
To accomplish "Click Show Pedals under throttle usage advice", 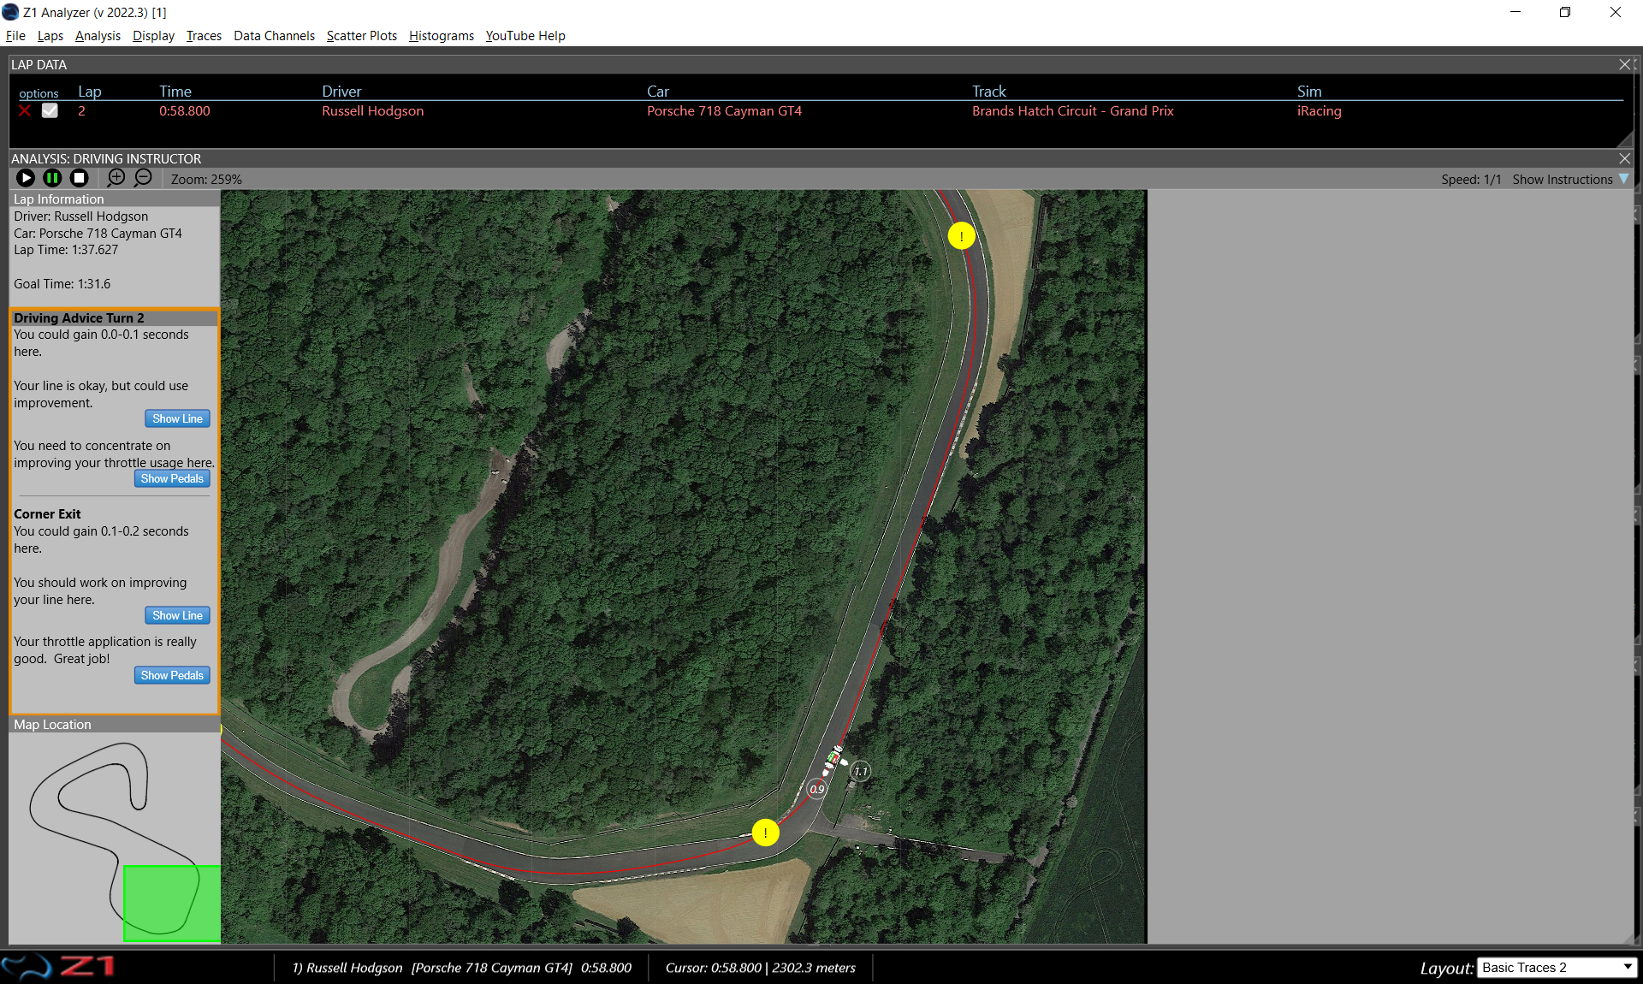I will 172,478.
